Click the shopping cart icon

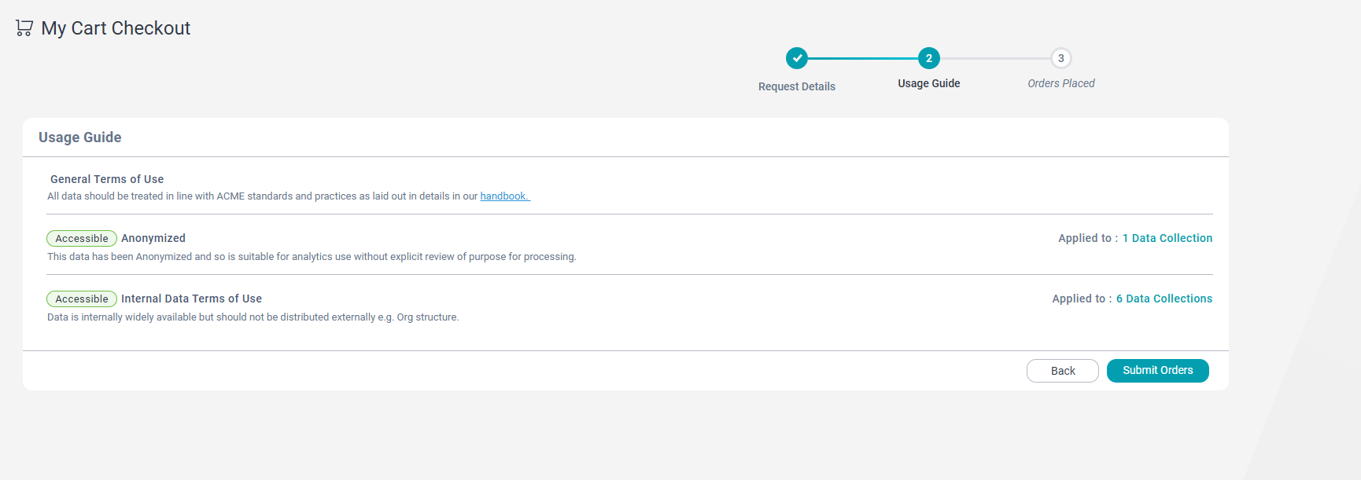point(24,28)
